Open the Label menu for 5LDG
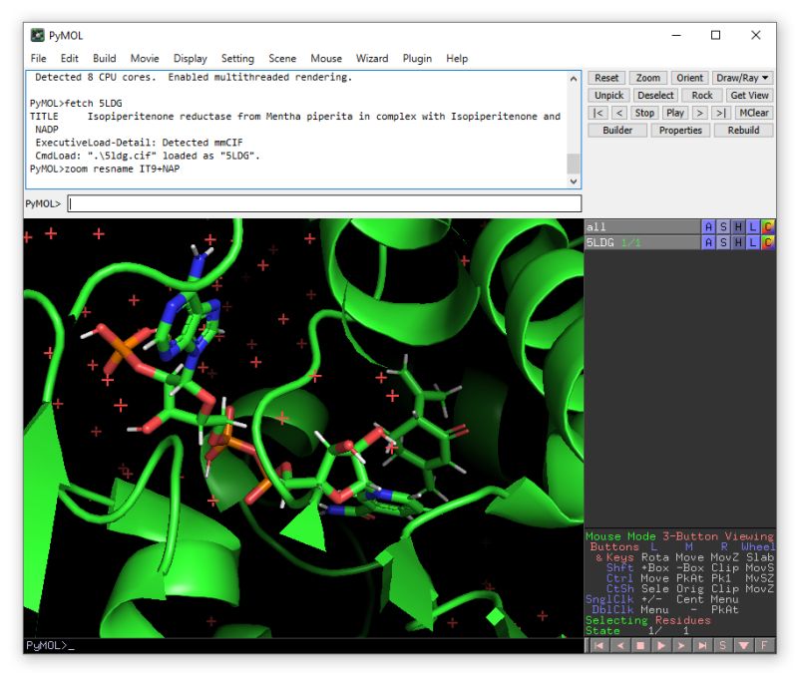The width and height of the screenshot is (798, 678). pos(753,242)
